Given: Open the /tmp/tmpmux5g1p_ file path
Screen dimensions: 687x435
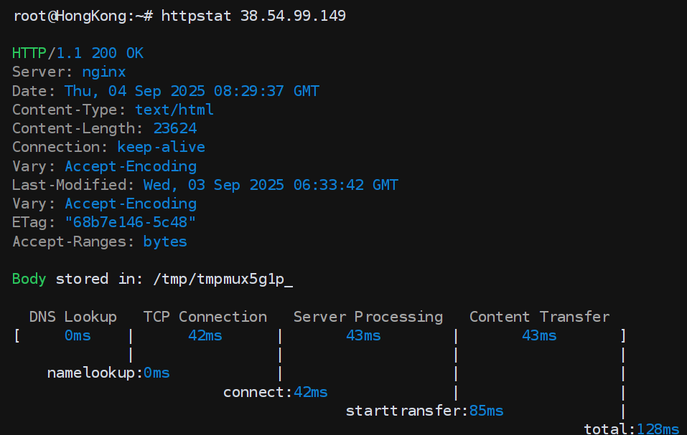Looking at the screenshot, I should 223,279.
